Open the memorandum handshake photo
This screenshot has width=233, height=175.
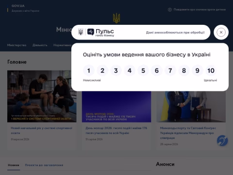coord(191,106)
